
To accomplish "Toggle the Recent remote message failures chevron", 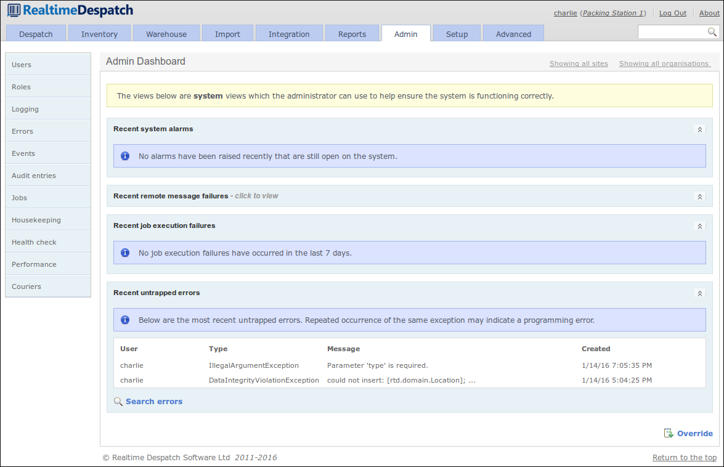I will coord(699,197).
